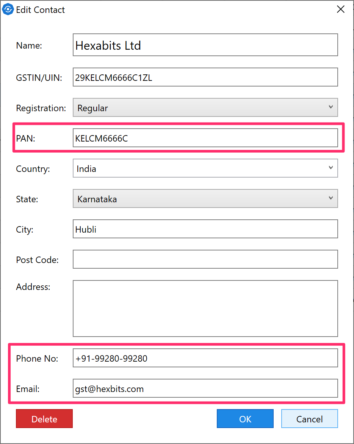354x444 pixels.
Task: Click the GSTIN/UIN label text
Action: tap(39, 78)
